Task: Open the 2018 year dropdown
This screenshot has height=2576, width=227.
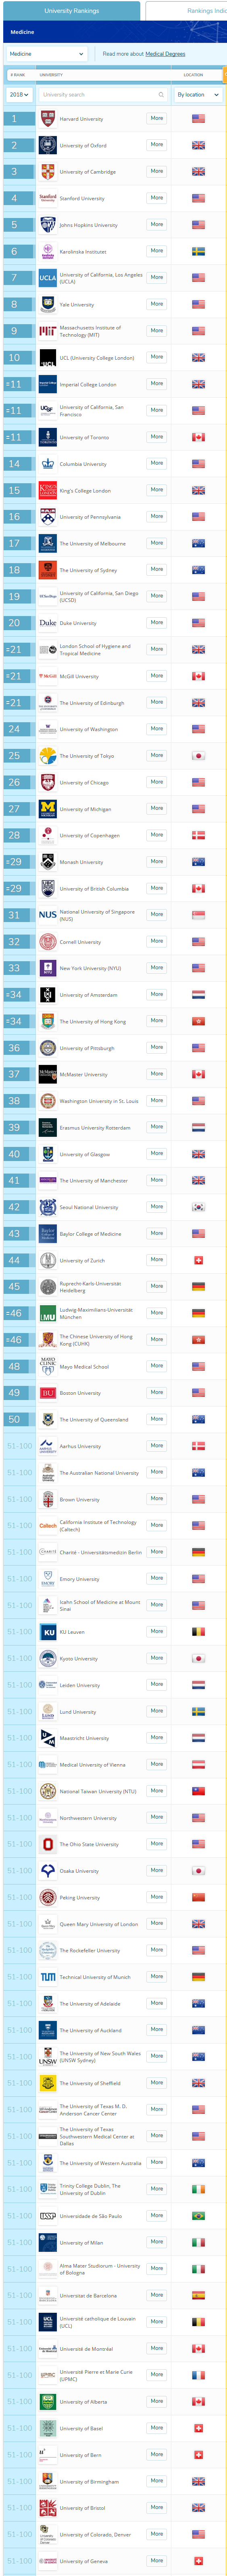Action: click(x=19, y=95)
